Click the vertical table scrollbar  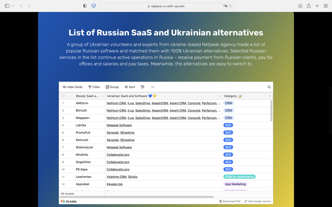(271, 111)
